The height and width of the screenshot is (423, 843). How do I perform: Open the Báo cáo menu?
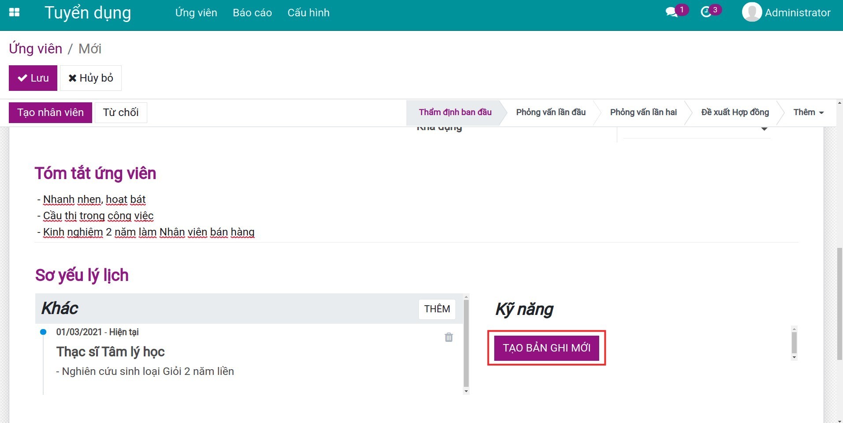point(252,13)
